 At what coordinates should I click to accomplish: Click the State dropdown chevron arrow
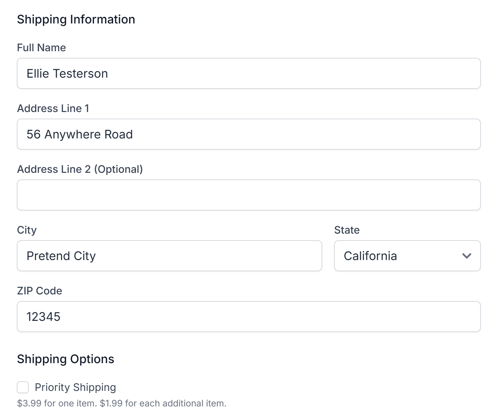click(466, 256)
